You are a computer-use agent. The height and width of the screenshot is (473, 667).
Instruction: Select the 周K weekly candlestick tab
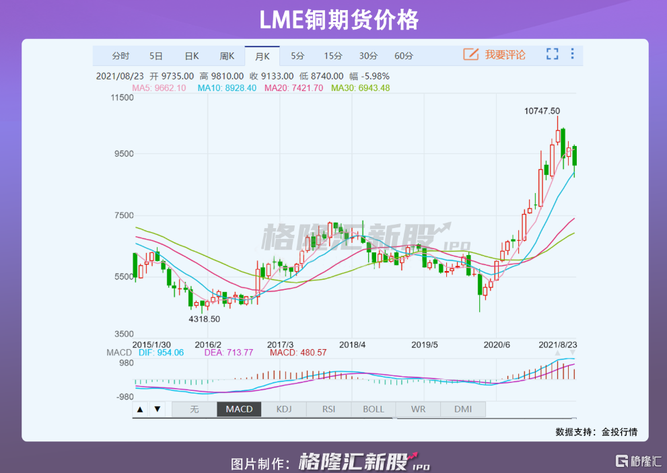pyautogui.click(x=227, y=56)
